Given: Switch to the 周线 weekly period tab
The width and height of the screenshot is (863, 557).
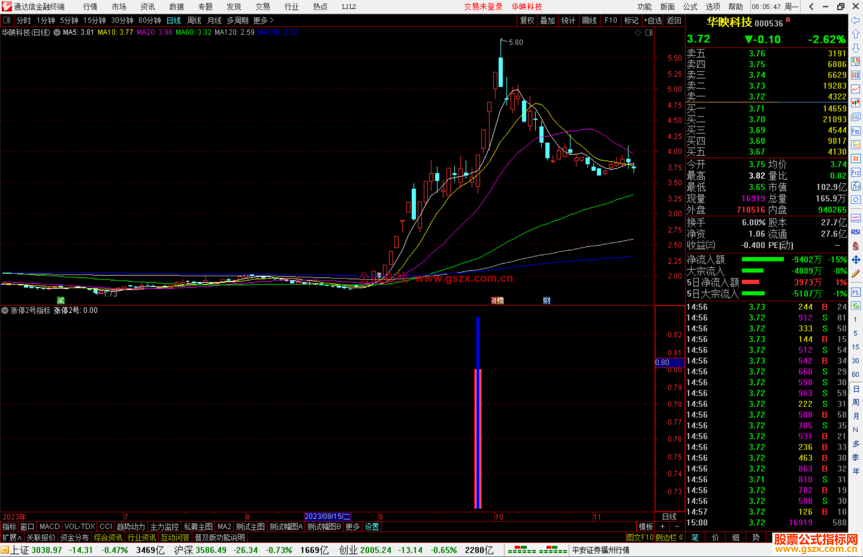Looking at the screenshot, I should coord(194,20).
